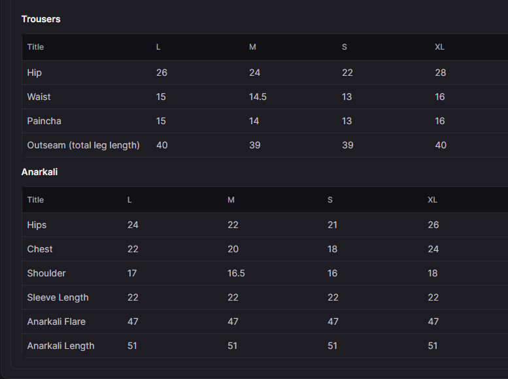Click the M column header in Trousers table

tap(253, 47)
